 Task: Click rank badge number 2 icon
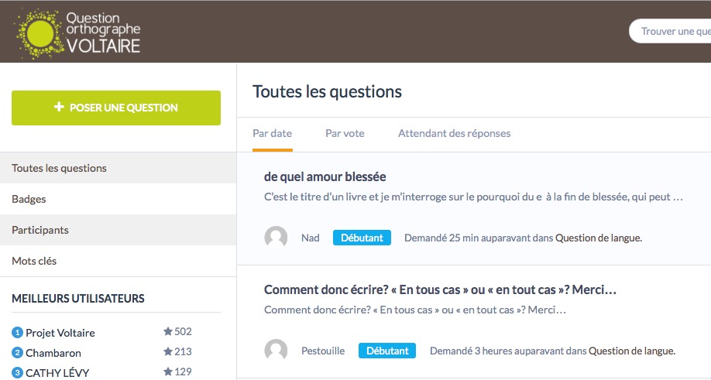point(17,353)
